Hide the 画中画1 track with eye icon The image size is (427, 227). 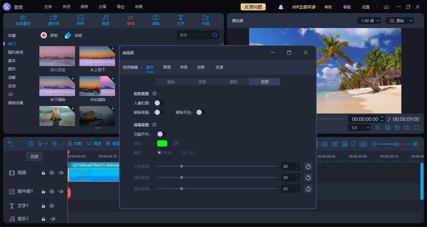(x=52, y=192)
